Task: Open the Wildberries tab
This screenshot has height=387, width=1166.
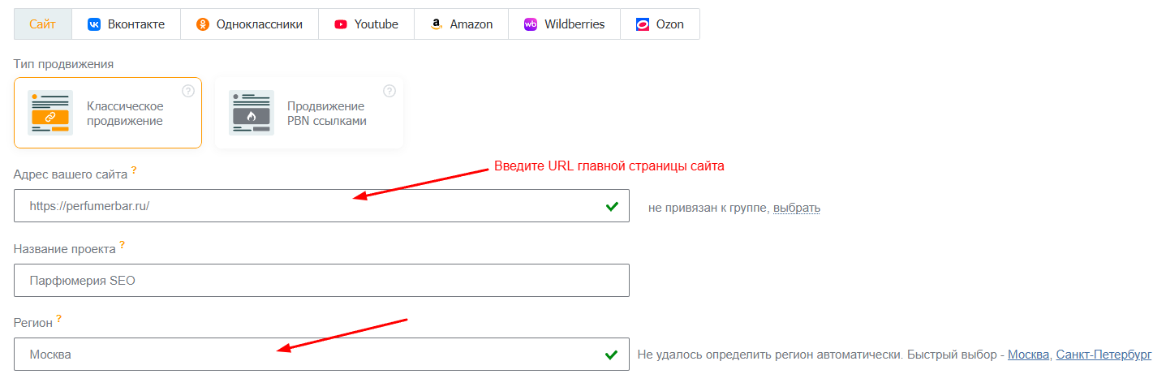Action: [565, 24]
